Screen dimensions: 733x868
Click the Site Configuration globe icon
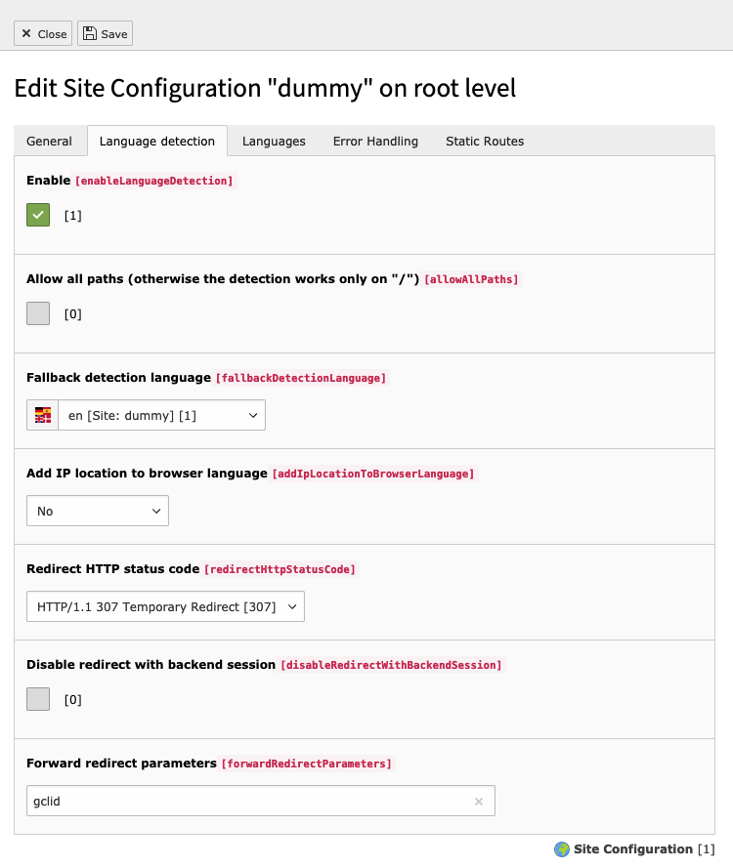coord(562,849)
